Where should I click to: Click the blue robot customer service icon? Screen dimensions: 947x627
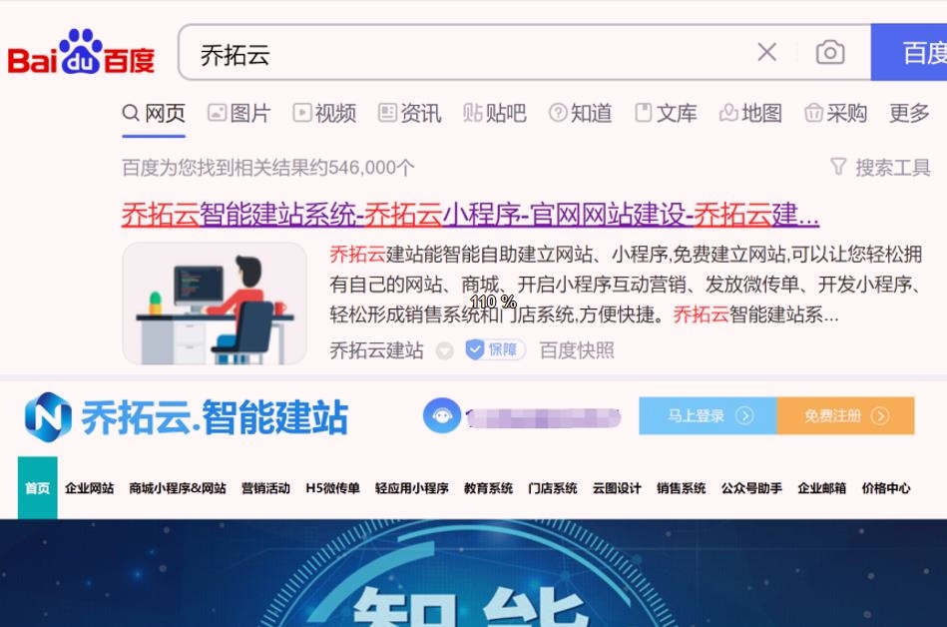(441, 415)
